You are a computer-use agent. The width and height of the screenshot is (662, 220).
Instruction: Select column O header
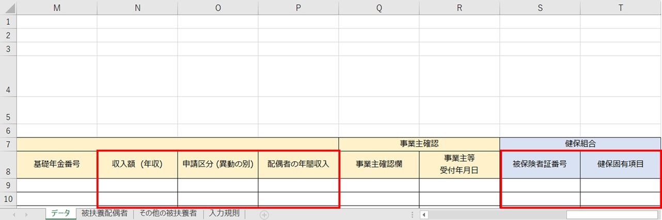218,8
